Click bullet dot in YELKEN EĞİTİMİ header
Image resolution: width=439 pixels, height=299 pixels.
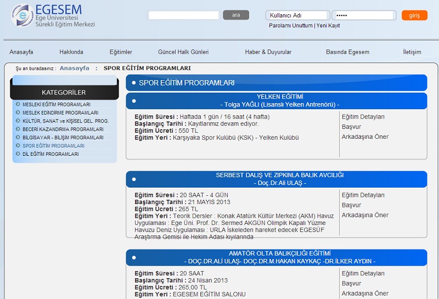[134, 101]
